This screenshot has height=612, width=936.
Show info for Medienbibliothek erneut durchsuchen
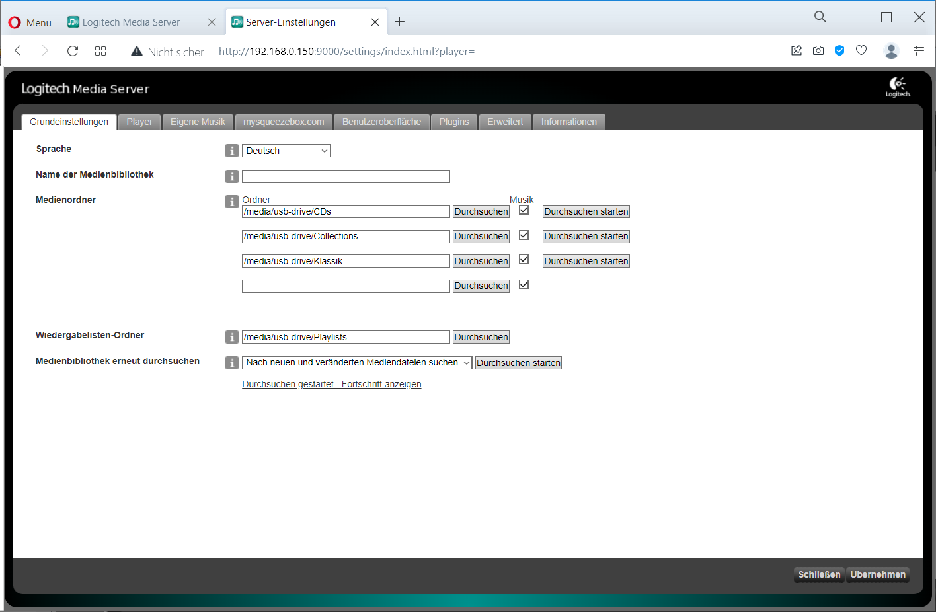[231, 363]
